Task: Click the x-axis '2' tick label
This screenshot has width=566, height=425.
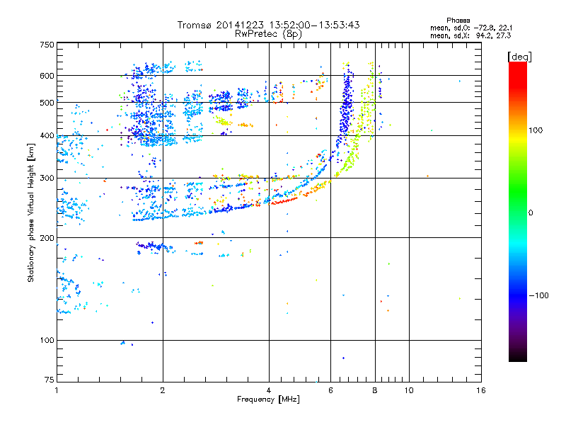Action: tap(163, 390)
